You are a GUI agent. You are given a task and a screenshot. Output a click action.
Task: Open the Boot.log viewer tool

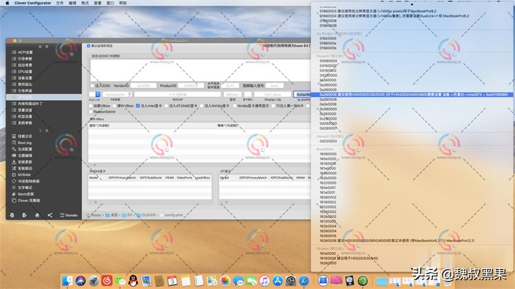coord(22,143)
